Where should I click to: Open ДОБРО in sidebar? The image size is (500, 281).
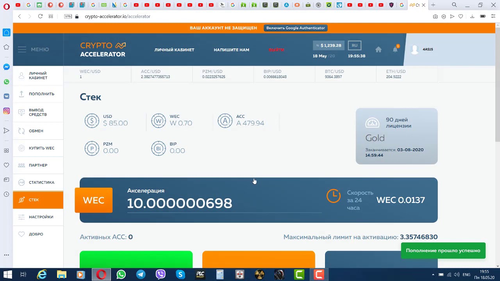tap(38, 234)
